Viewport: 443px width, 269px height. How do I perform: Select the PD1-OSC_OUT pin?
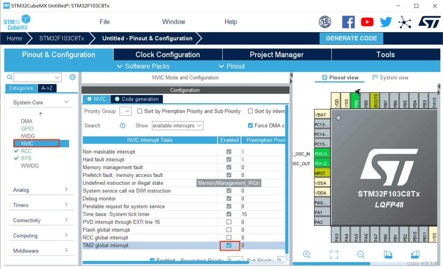click(x=322, y=164)
